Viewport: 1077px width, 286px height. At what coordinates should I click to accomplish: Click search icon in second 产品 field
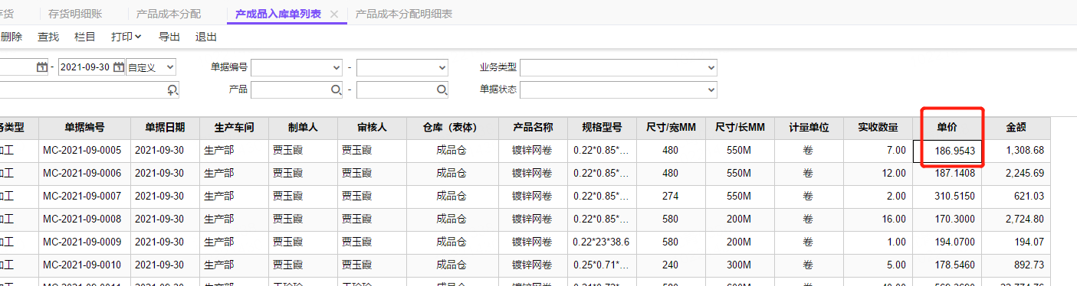(x=442, y=89)
